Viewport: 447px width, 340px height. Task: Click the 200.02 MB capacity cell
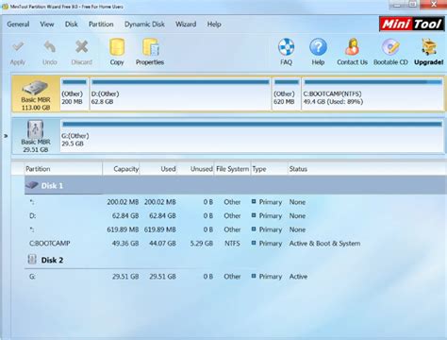click(123, 202)
